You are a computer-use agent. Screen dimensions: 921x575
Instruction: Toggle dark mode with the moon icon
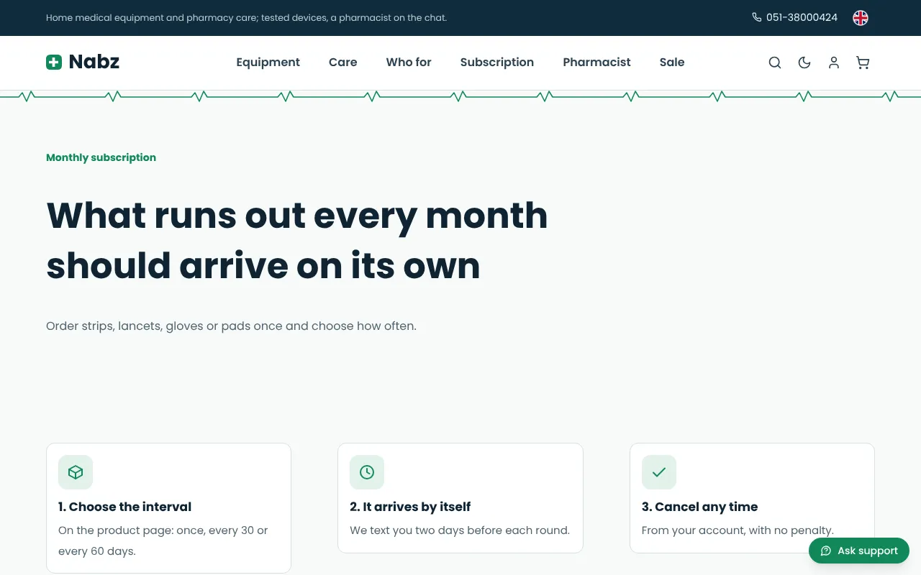pyautogui.click(x=804, y=63)
